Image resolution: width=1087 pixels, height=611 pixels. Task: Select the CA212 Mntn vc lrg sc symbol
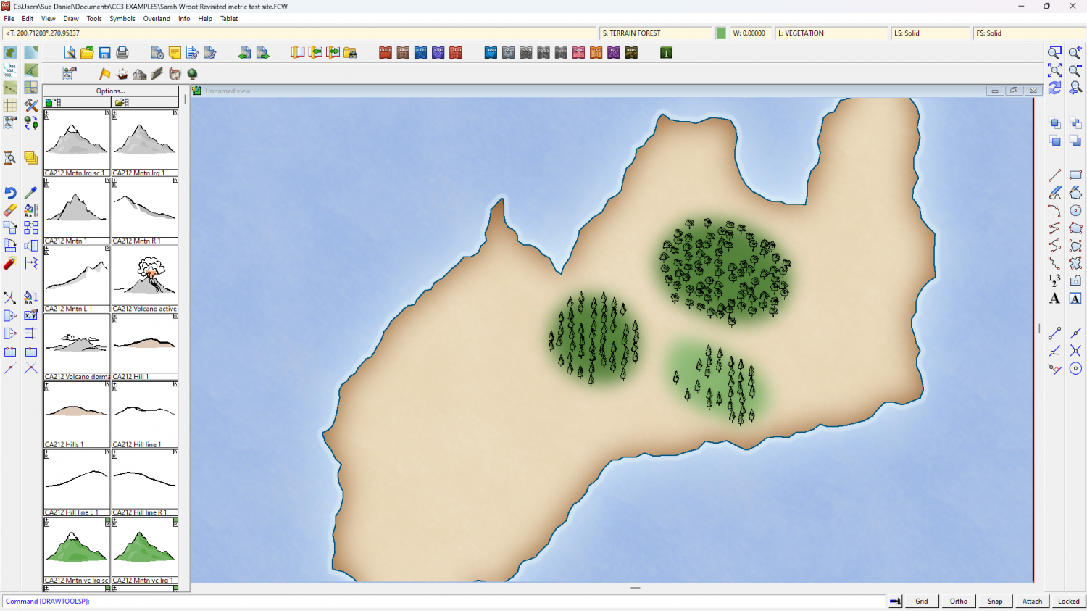point(77,550)
